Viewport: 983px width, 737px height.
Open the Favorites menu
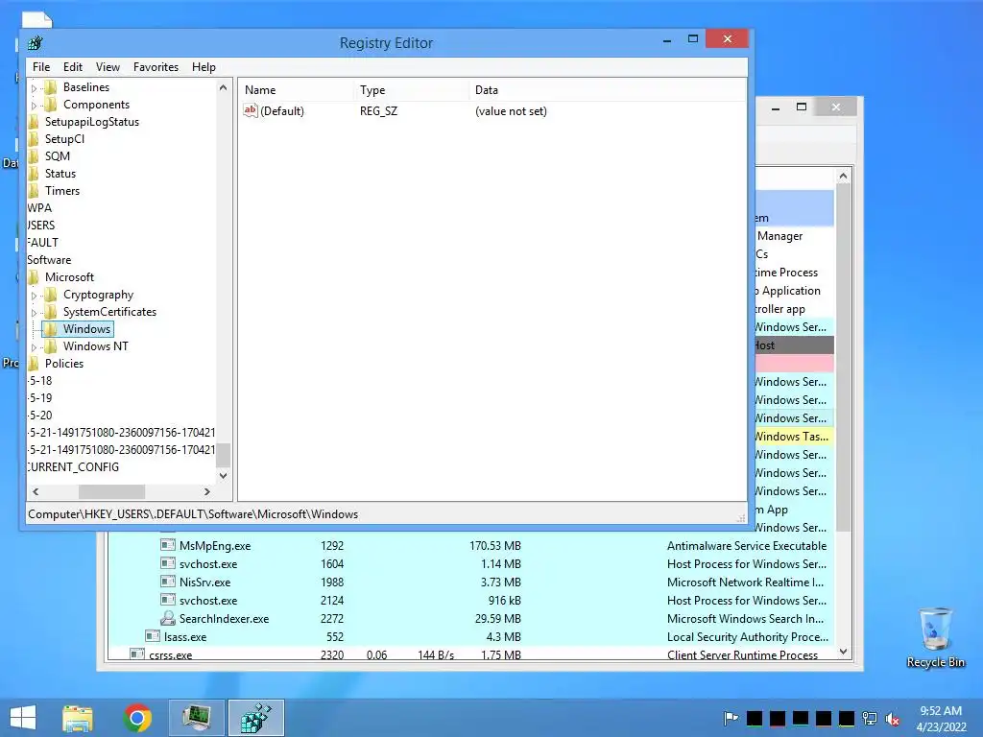tap(156, 67)
